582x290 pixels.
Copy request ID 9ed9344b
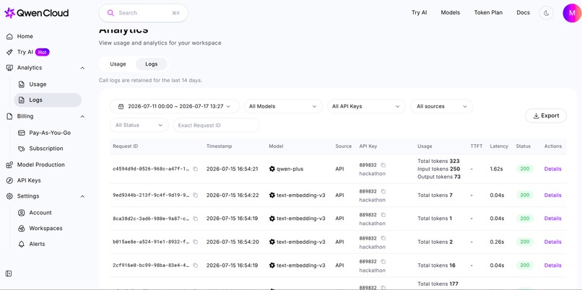(195, 195)
